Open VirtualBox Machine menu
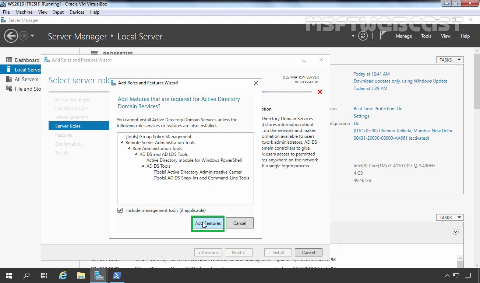 pyautogui.click(x=24, y=12)
